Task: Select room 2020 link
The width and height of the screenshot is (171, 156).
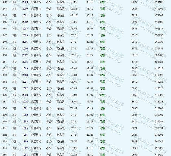Action: tap(25, 75)
